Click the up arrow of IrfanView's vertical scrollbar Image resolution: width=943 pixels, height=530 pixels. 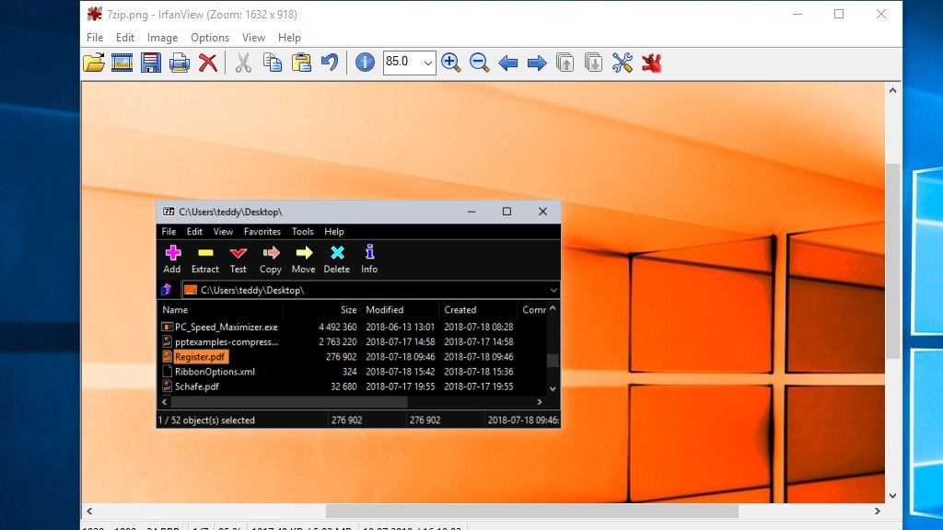(x=892, y=90)
